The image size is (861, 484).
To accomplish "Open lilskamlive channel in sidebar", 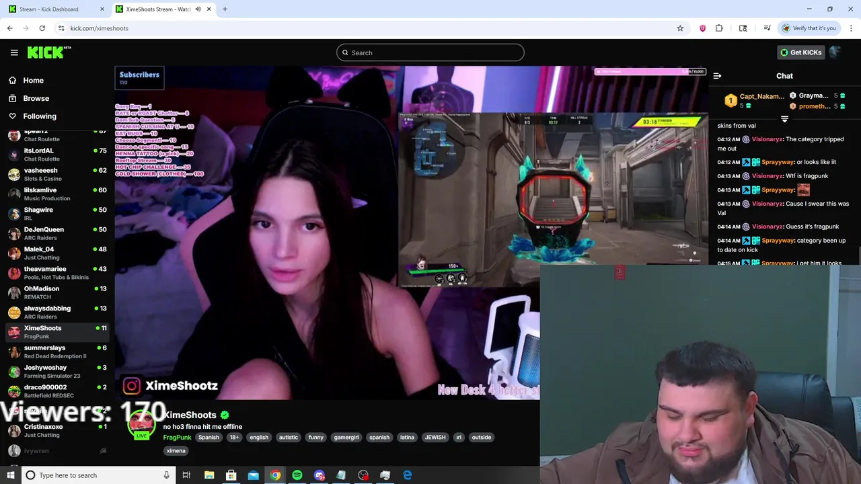I will point(57,194).
